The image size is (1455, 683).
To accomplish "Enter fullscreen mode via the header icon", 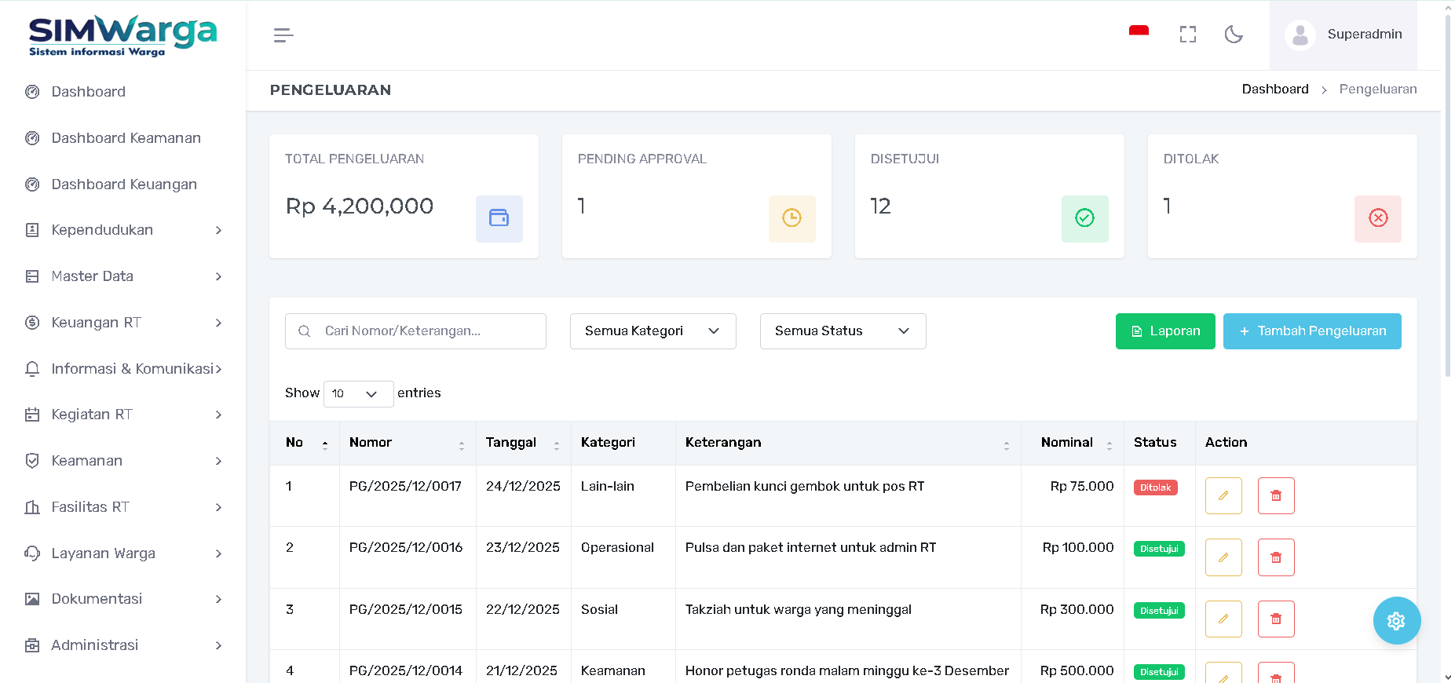I will [1187, 35].
